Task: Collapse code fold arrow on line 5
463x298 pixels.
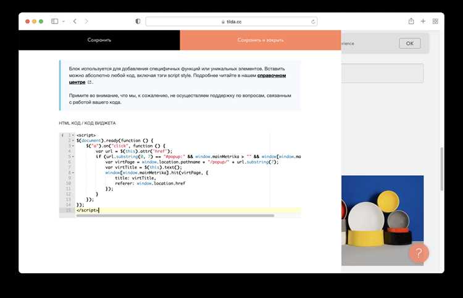Action: point(73,157)
